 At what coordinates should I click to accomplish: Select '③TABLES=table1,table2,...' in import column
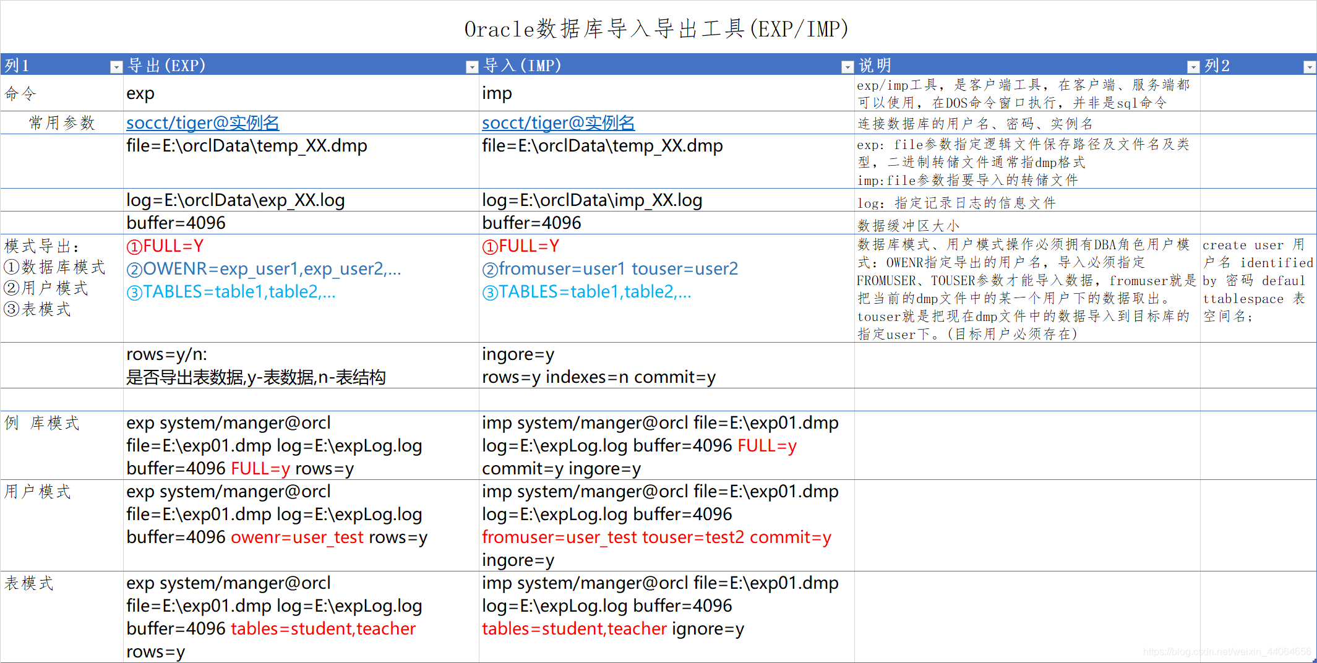[587, 292]
